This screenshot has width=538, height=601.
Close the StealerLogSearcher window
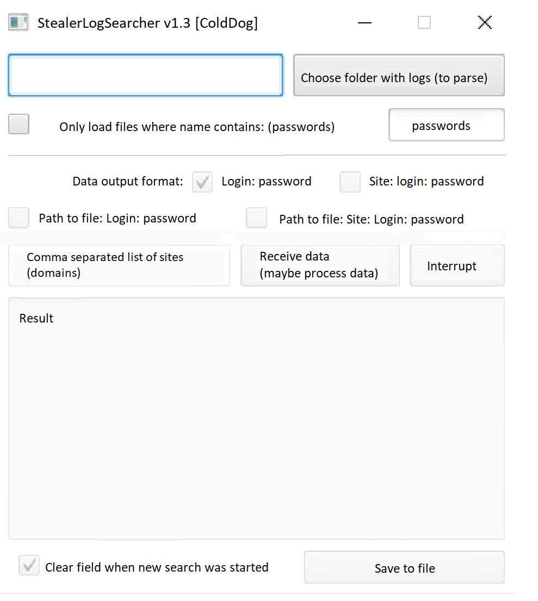(x=484, y=23)
